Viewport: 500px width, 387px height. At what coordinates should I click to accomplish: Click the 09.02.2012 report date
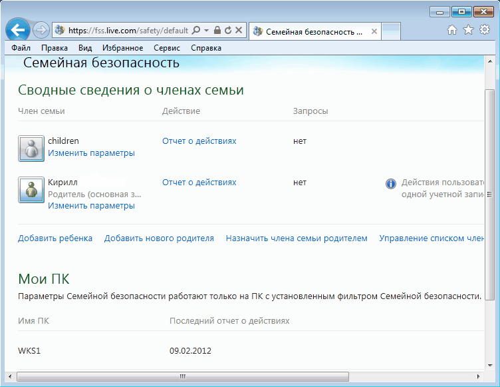click(x=190, y=351)
